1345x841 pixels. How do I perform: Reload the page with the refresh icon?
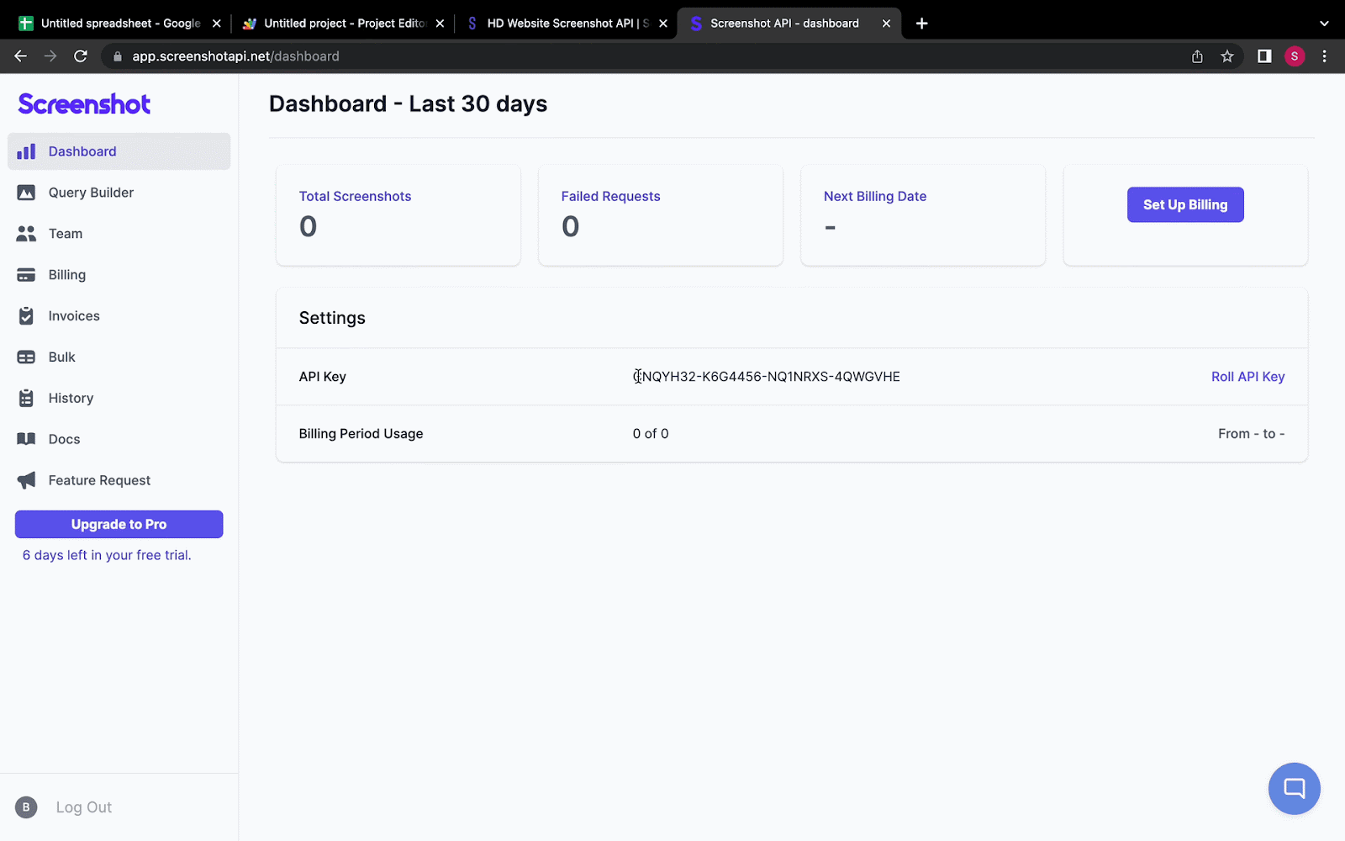tap(81, 56)
